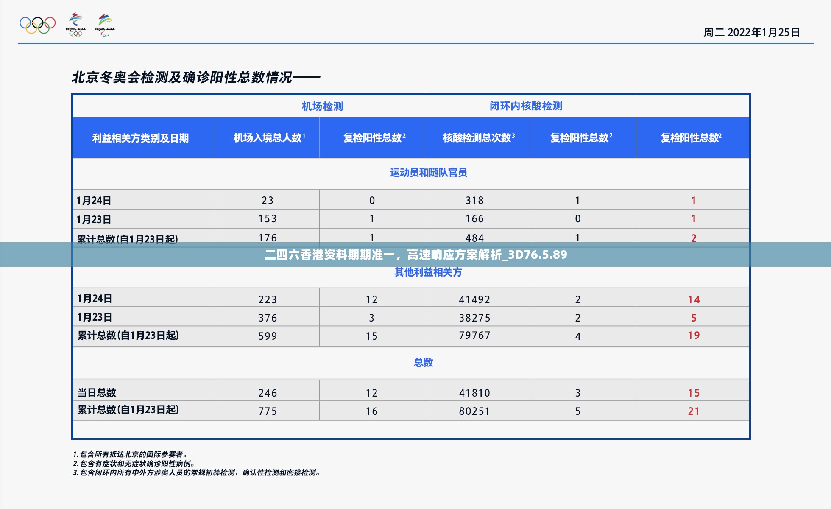Click the red 15 in 当日总数 row
This screenshot has width=831, height=509.
[694, 393]
